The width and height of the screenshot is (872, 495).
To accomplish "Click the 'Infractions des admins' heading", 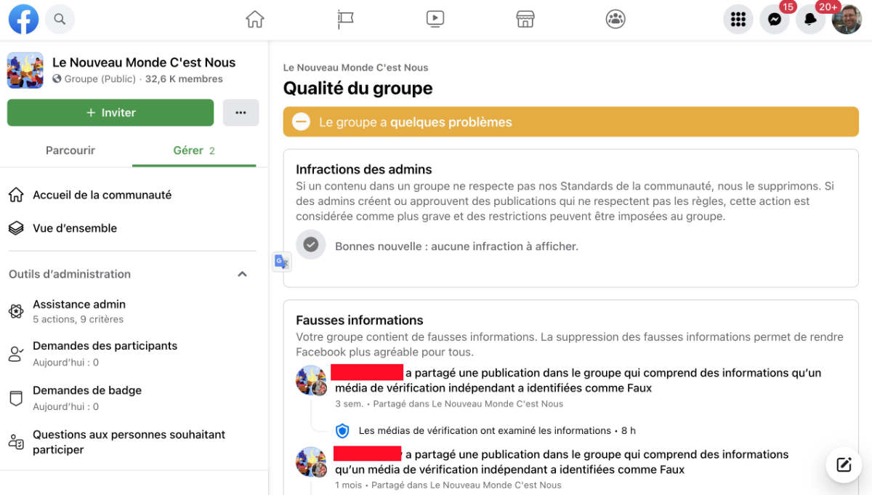I will (x=364, y=169).
